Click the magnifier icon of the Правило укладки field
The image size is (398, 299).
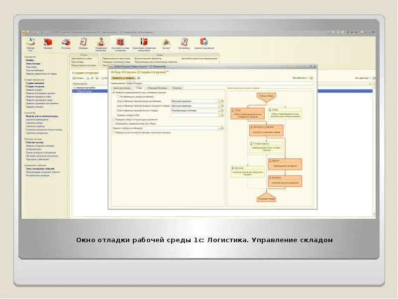pyautogui.click(x=222, y=115)
